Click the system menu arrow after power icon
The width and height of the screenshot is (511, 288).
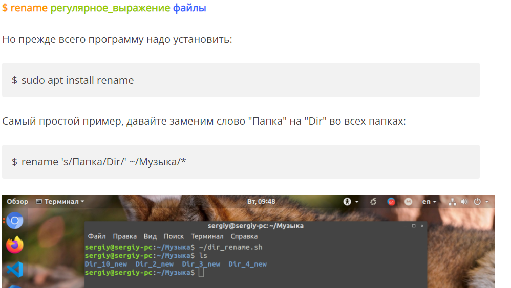[487, 202]
